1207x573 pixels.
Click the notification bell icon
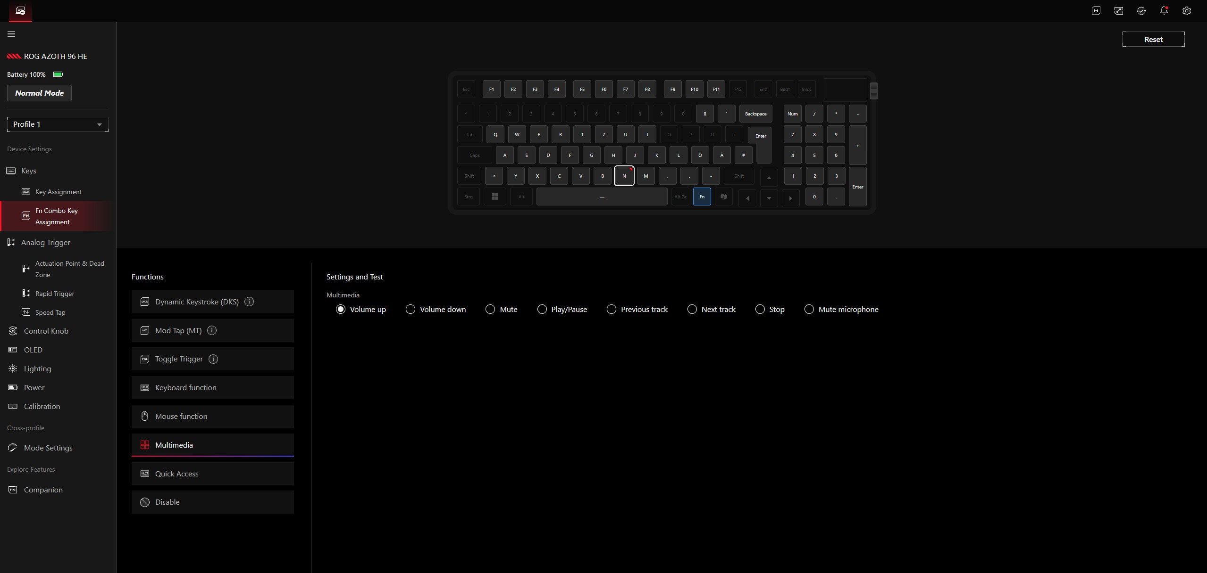(x=1164, y=11)
